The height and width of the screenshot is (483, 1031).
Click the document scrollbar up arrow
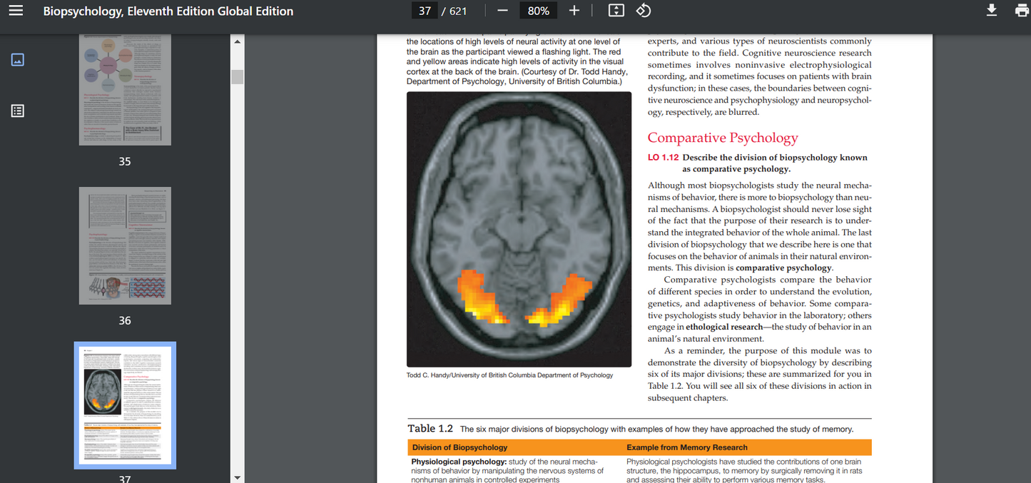coord(237,41)
